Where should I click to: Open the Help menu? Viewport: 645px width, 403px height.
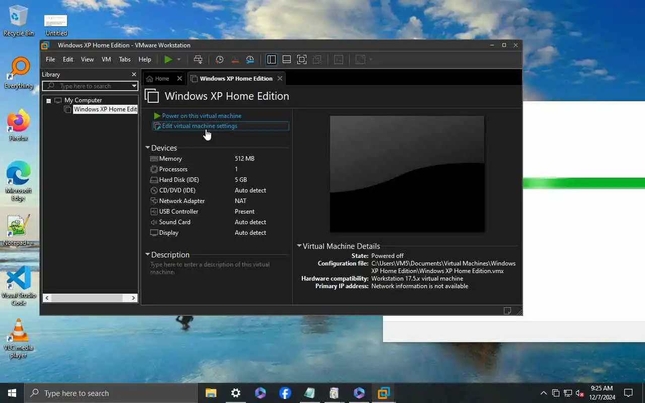145,59
